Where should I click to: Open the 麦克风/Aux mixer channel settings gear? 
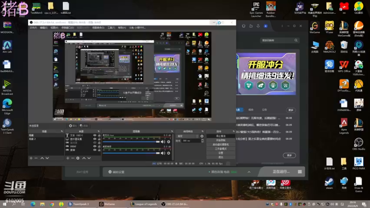[x=168, y=142]
